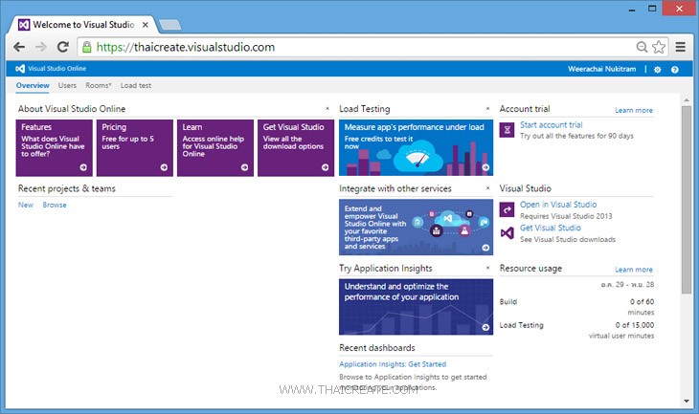Click the scrollbar up arrow
The width and height of the screenshot is (699, 414).
(686, 100)
